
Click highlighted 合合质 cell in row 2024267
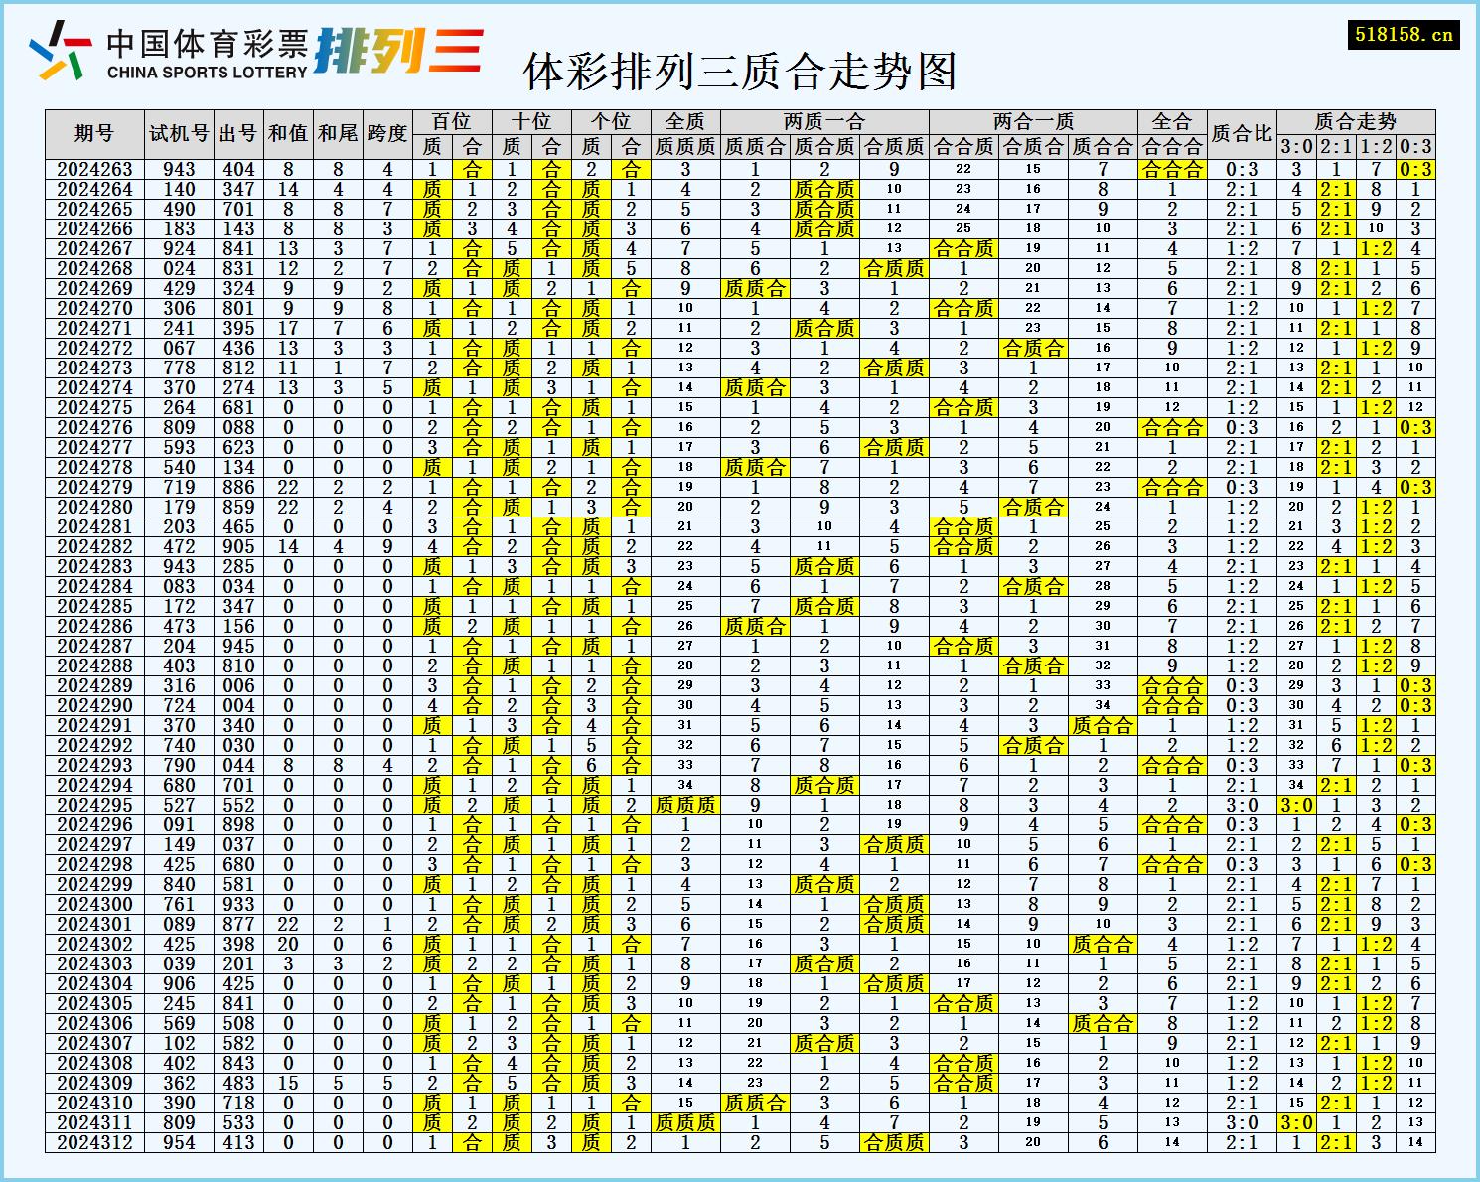pyautogui.click(x=963, y=249)
